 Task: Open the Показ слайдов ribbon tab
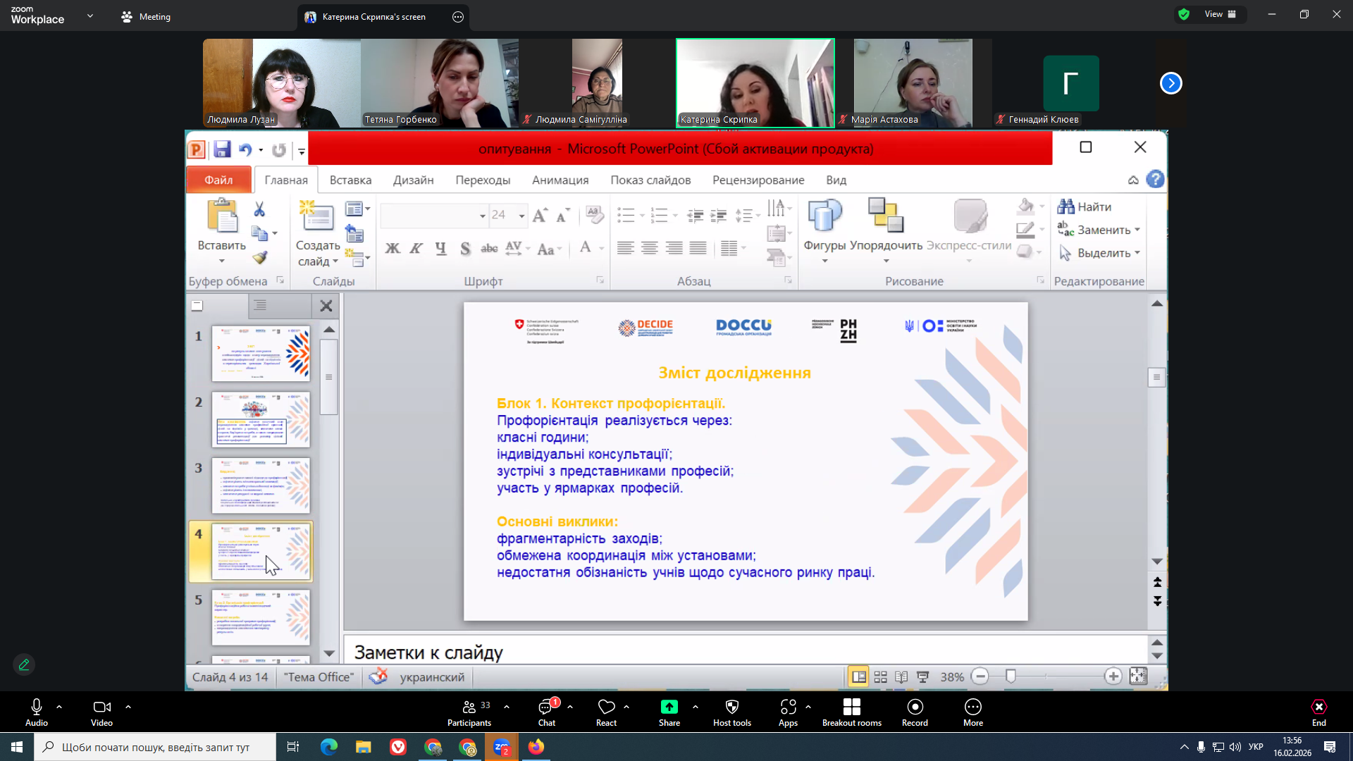tap(650, 180)
